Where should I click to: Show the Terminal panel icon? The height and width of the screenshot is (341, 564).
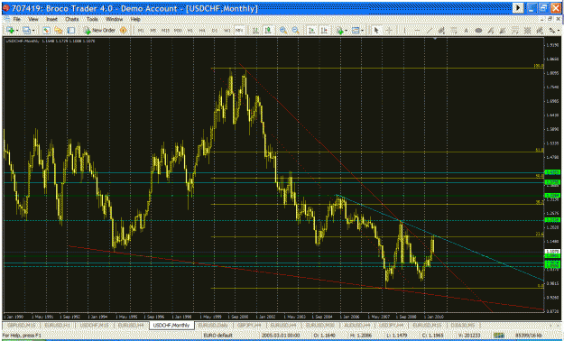pyautogui.click(x=71, y=31)
